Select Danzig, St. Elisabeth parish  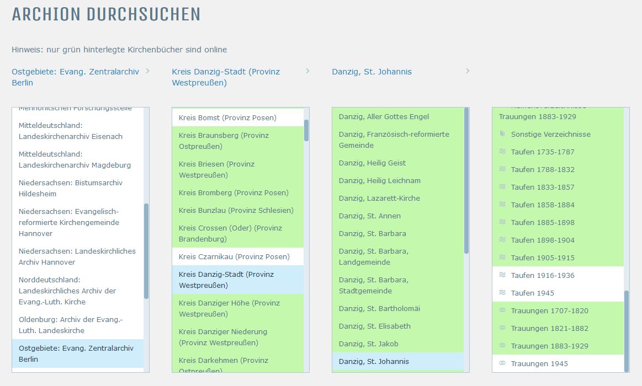(x=375, y=326)
